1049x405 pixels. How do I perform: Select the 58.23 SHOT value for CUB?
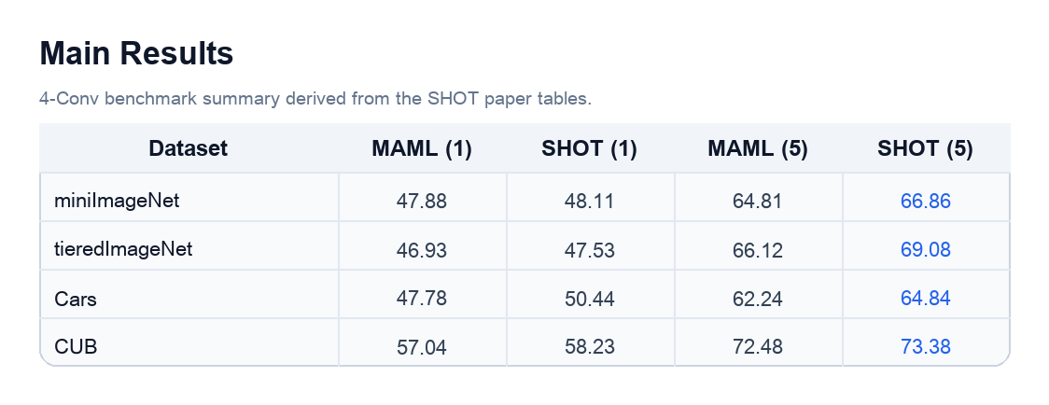pyautogui.click(x=590, y=347)
